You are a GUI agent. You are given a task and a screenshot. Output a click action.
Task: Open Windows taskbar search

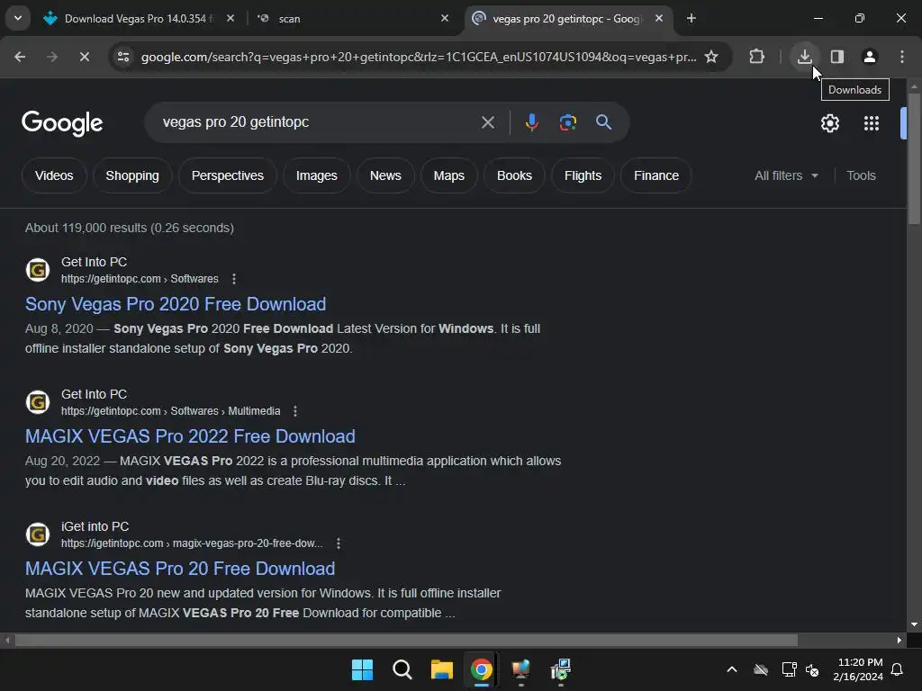pos(402,669)
